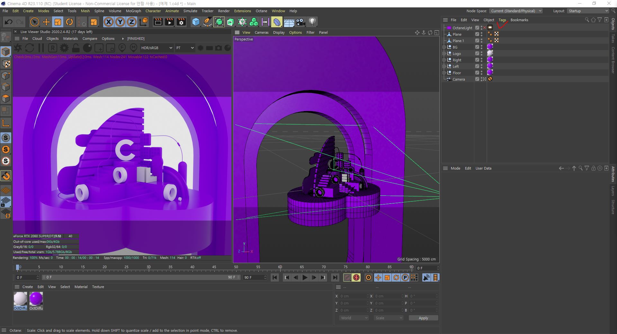This screenshot has width=617, height=334.
Task: Add an Extrude generator object
Action: 231,22
